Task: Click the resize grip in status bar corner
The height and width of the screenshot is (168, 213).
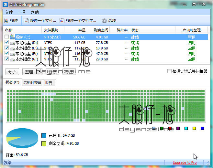Action: pyautogui.click(x=208, y=163)
